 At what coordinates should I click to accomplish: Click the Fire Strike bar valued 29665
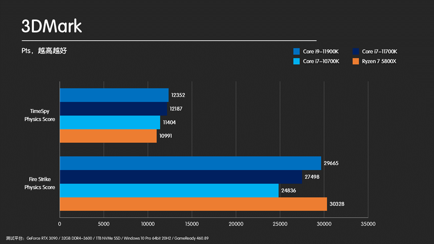coord(191,163)
